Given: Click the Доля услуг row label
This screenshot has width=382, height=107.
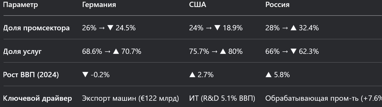Looking at the screenshot, I should (x=22, y=51).
